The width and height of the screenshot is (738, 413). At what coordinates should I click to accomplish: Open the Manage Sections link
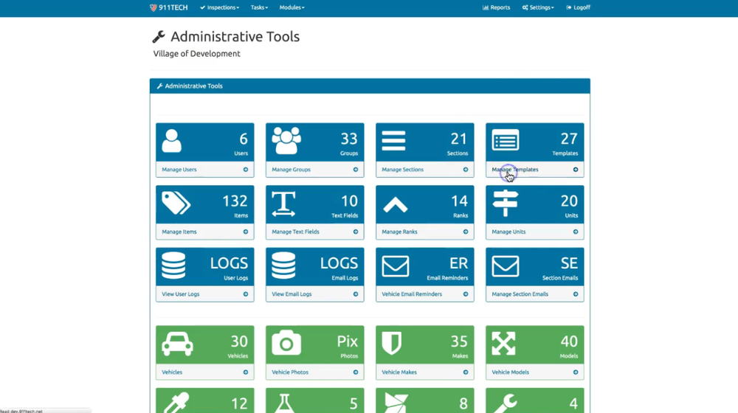[x=403, y=170]
